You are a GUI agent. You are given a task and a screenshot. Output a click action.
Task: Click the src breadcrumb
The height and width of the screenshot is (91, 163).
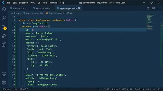(12, 13)
